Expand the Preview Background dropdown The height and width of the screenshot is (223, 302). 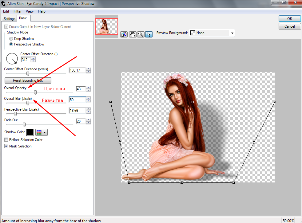tap(232, 33)
